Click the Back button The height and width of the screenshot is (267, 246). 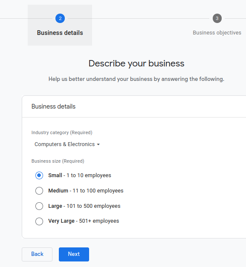click(37, 254)
